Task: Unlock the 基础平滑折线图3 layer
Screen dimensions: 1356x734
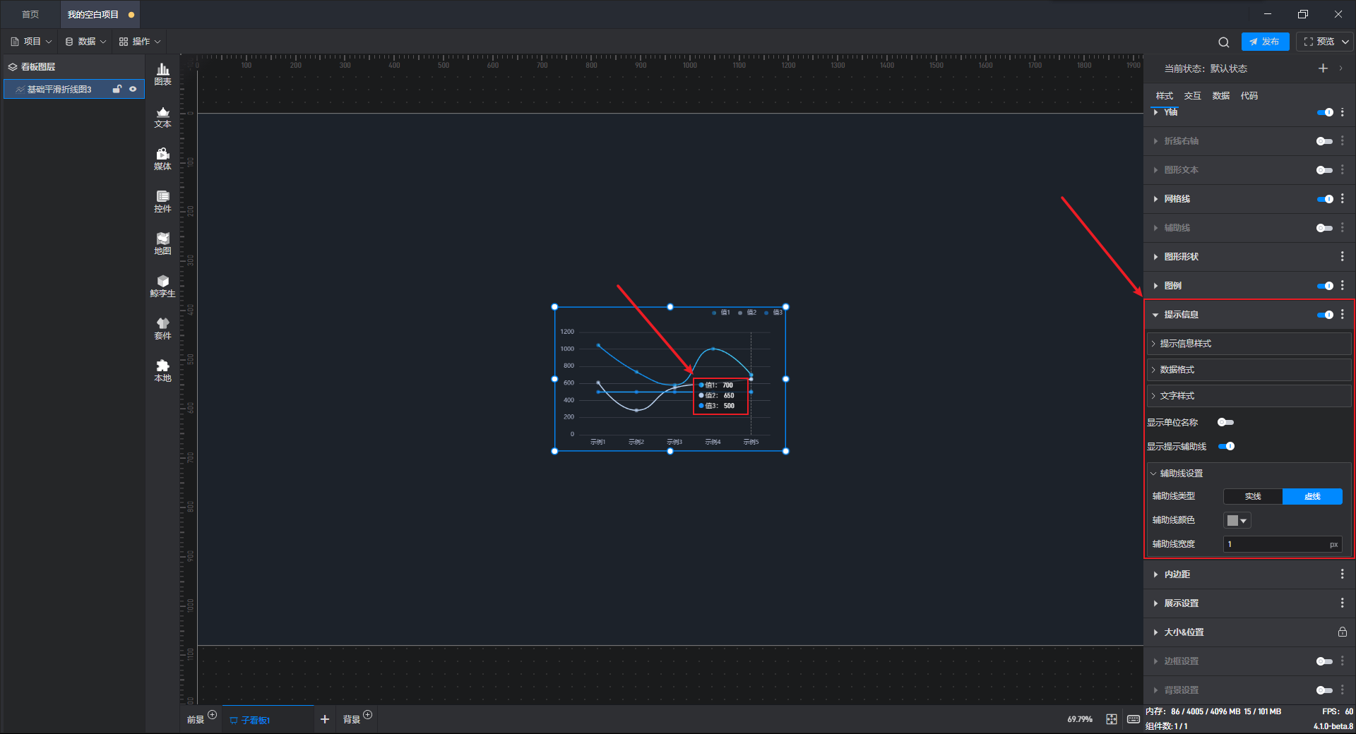Action: (117, 89)
